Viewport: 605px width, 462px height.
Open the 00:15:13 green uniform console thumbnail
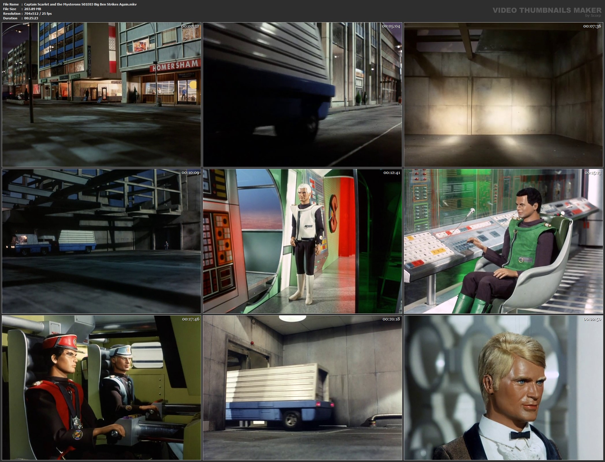503,241
